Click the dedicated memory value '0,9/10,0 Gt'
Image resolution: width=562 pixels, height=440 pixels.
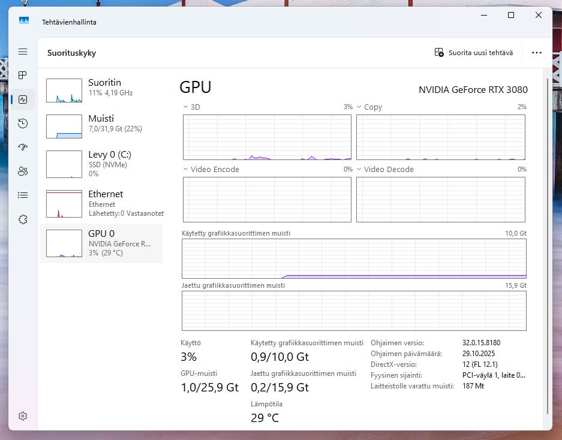280,357
